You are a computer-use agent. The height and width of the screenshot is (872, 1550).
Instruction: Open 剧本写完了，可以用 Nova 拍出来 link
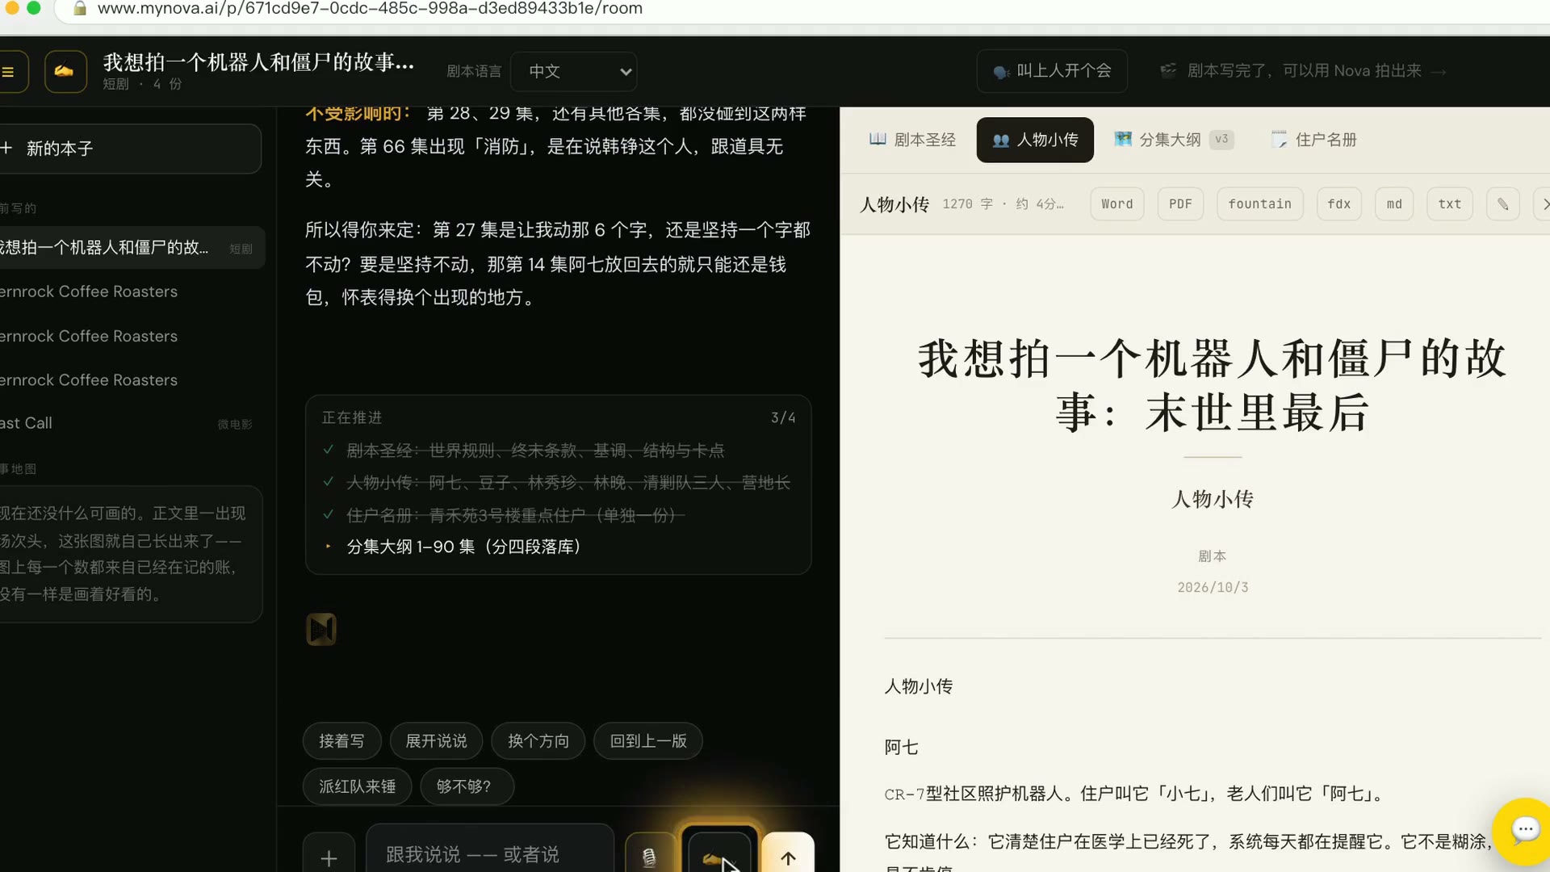pos(1303,71)
